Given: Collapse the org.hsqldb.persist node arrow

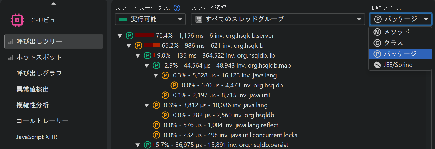Looking at the screenshot, I should 138,145.
